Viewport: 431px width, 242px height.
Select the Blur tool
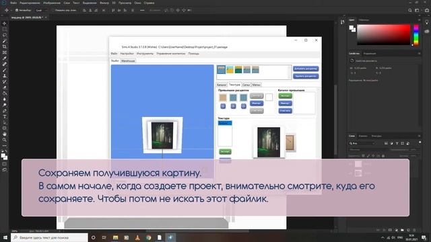pyautogui.click(x=5, y=99)
